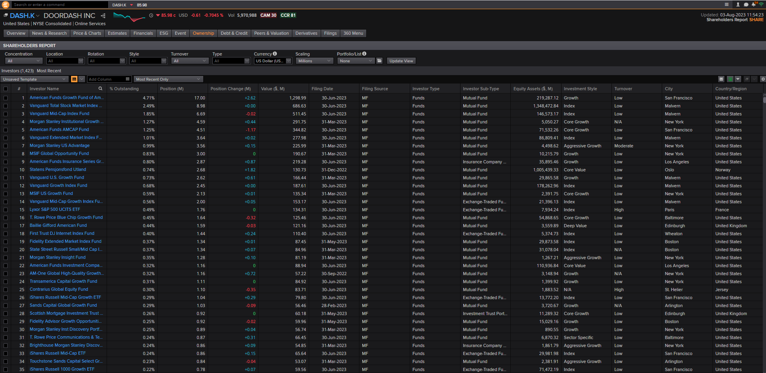Open the Portfolio/List None dropdown
The image size is (766, 373).
[356, 61]
